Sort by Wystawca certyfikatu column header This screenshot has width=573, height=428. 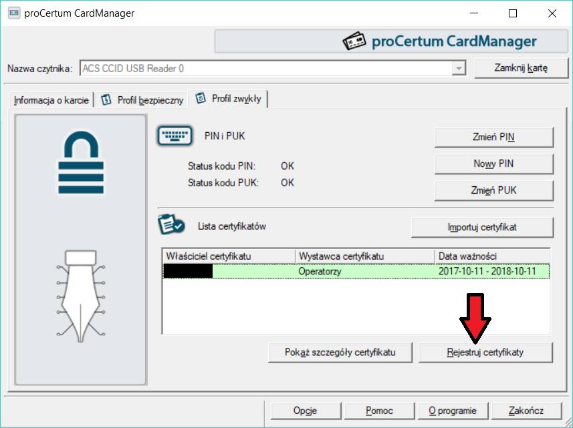click(365, 256)
